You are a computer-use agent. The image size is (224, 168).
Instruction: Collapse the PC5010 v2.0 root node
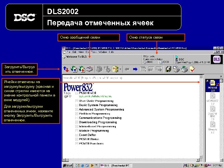(x=77, y=93)
